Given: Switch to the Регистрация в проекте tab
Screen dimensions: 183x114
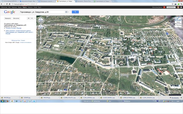Looking at the screenshot, I should point(47,1).
